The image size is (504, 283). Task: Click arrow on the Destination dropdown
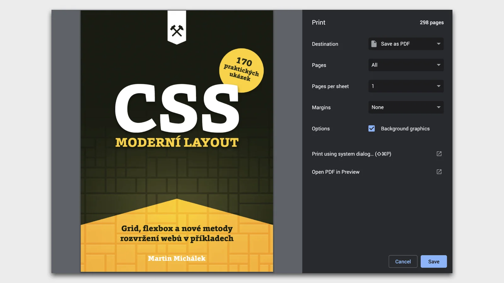coord(438,44)
